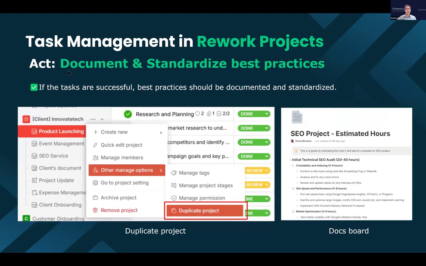
Task: Choose Manage project stages
Action: click(205, 185)
